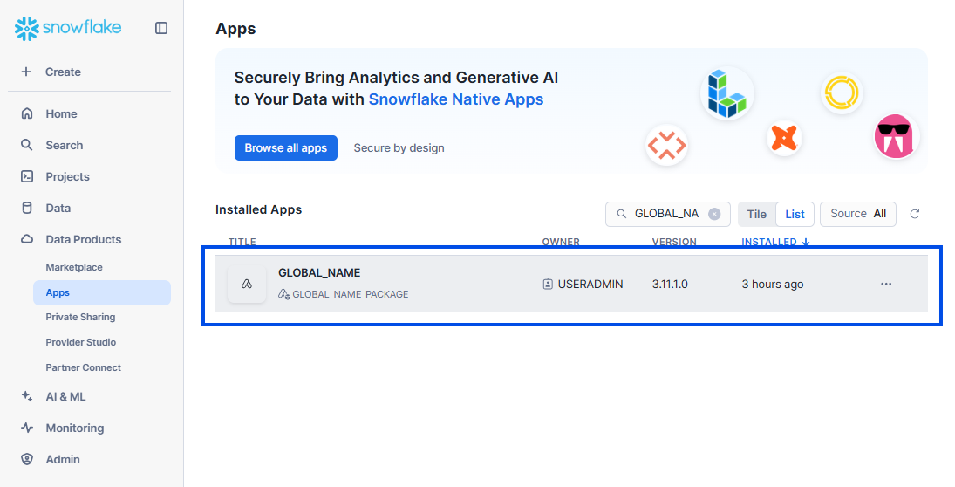Click the Monitoring pulse icon
The height and width of the screenshot is (487, 955).
pyautogui.click(x=27, y=428)
